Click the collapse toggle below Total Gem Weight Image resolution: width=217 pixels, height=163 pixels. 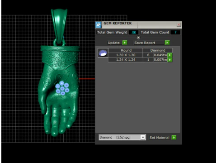point(138,38)
